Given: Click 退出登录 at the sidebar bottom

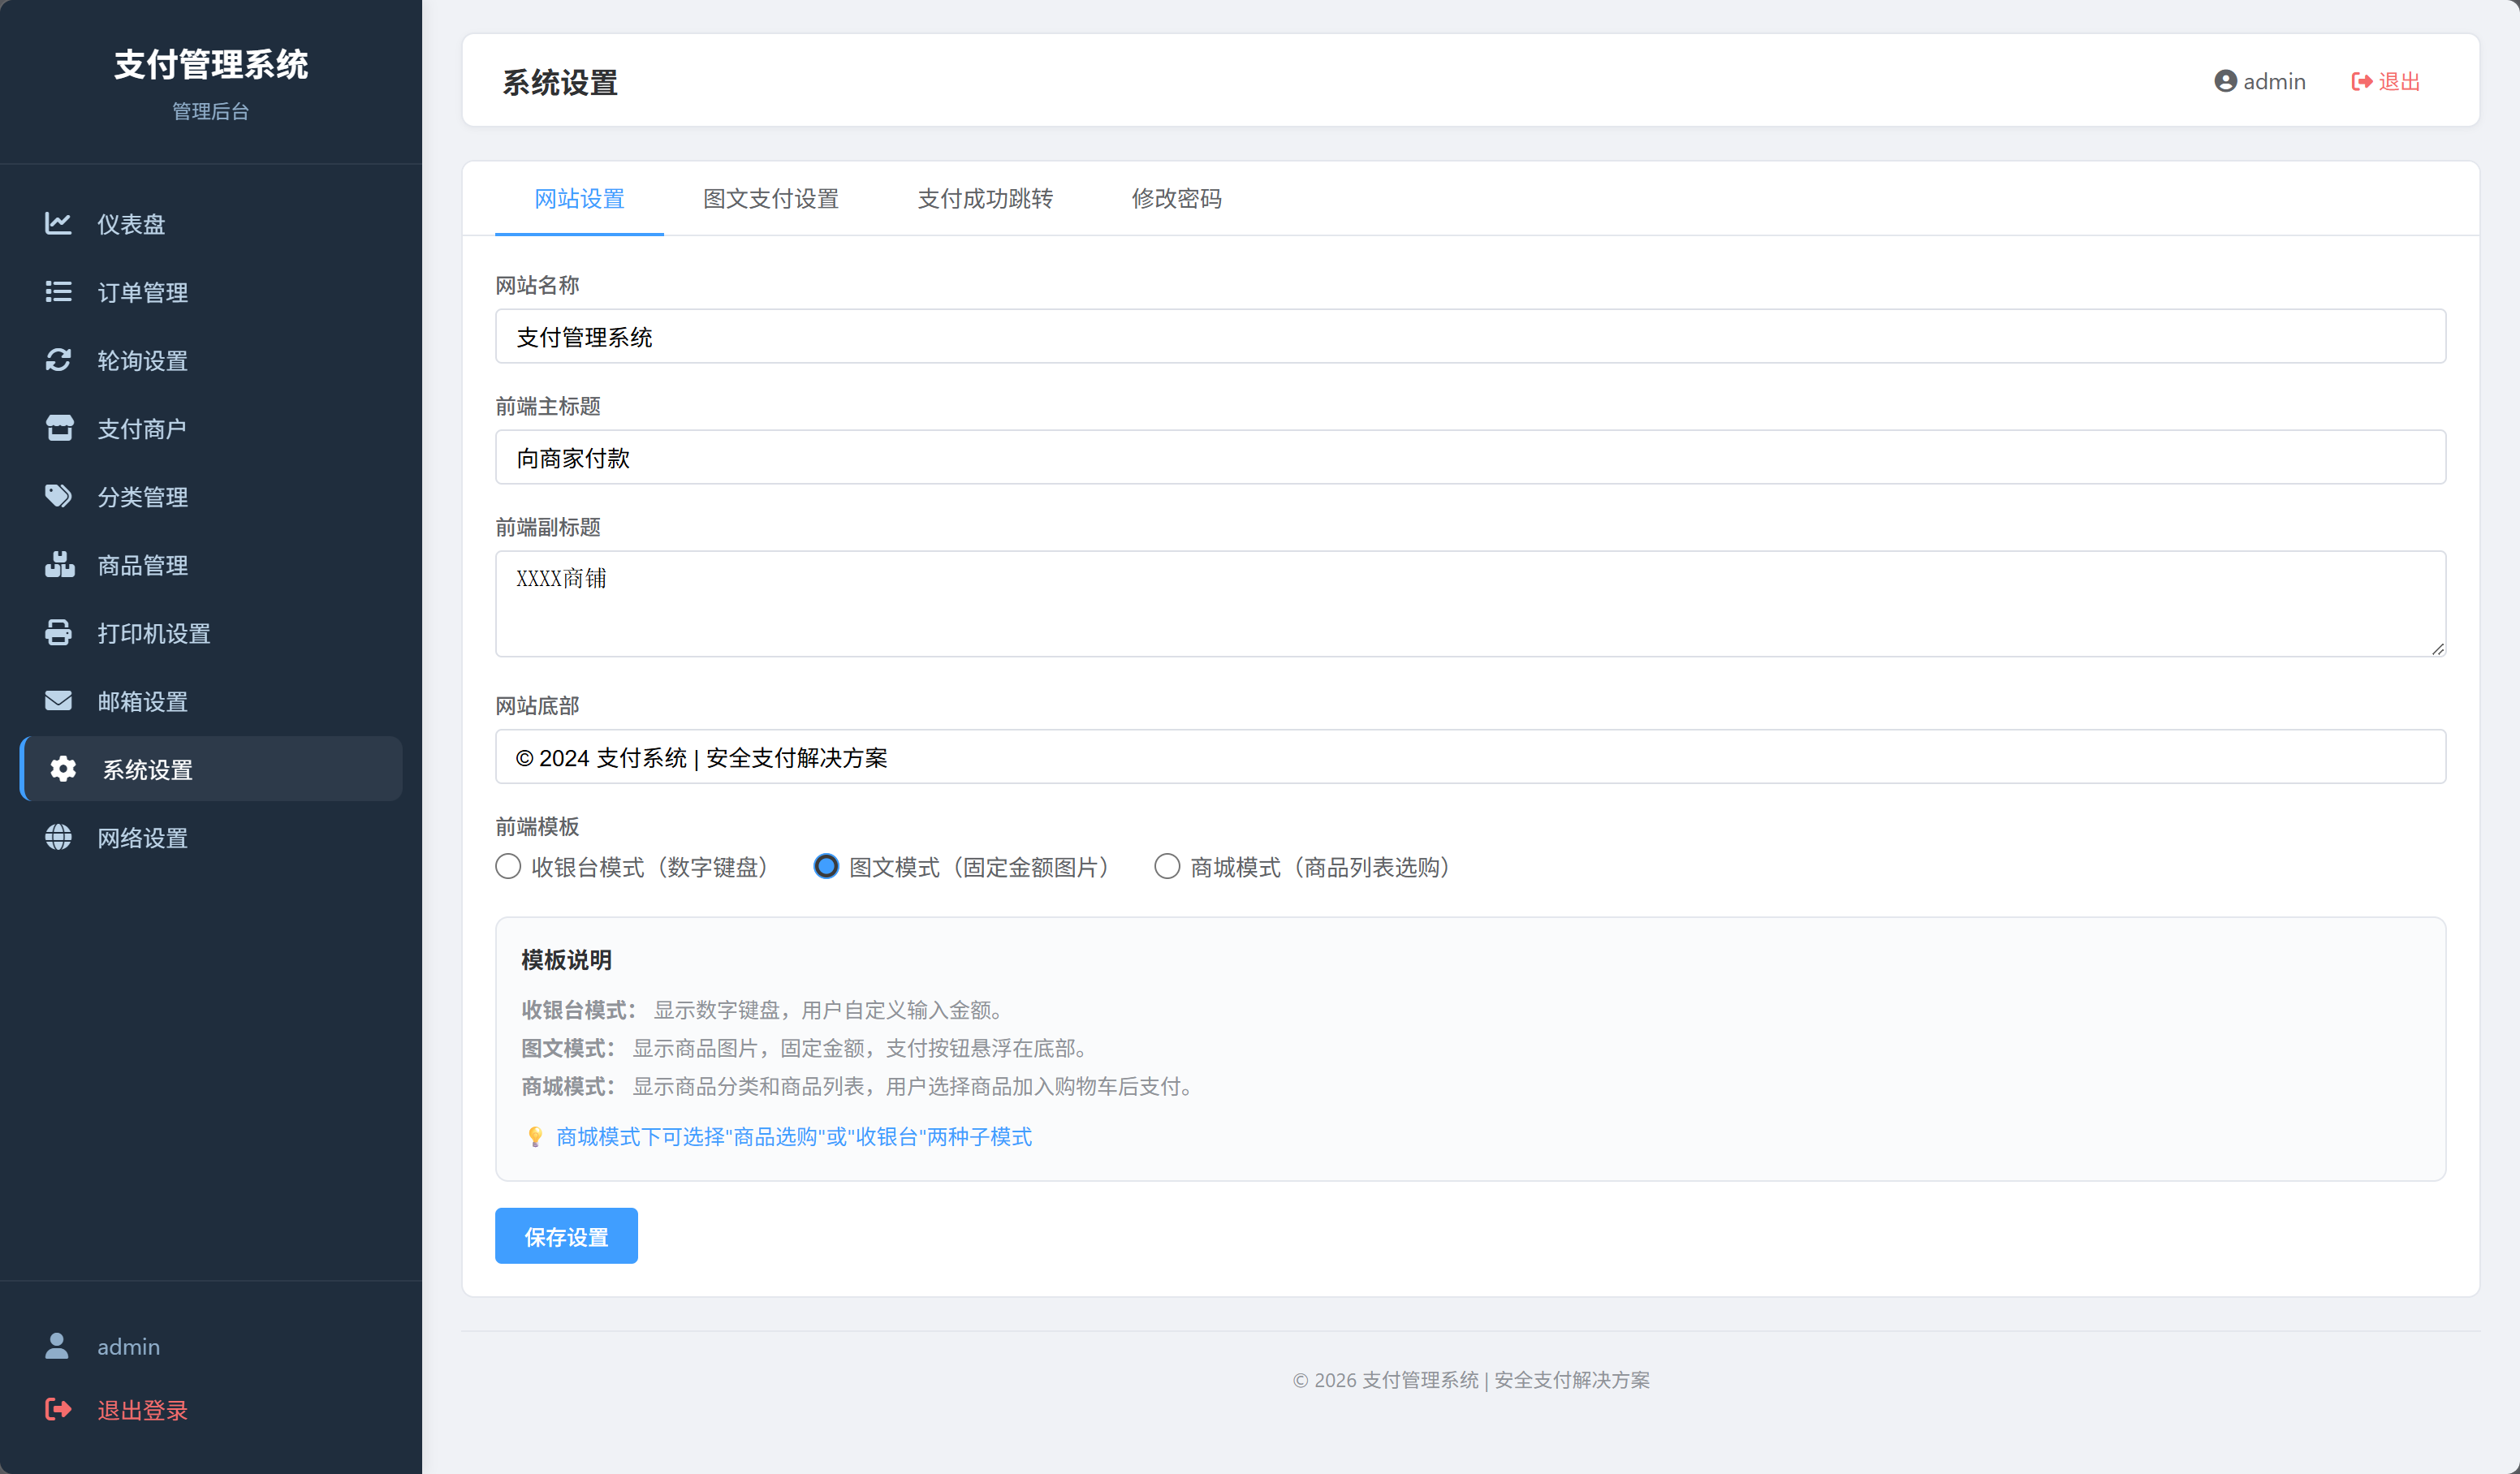Looking at the screenshot, I should [x=142, y=1410].
